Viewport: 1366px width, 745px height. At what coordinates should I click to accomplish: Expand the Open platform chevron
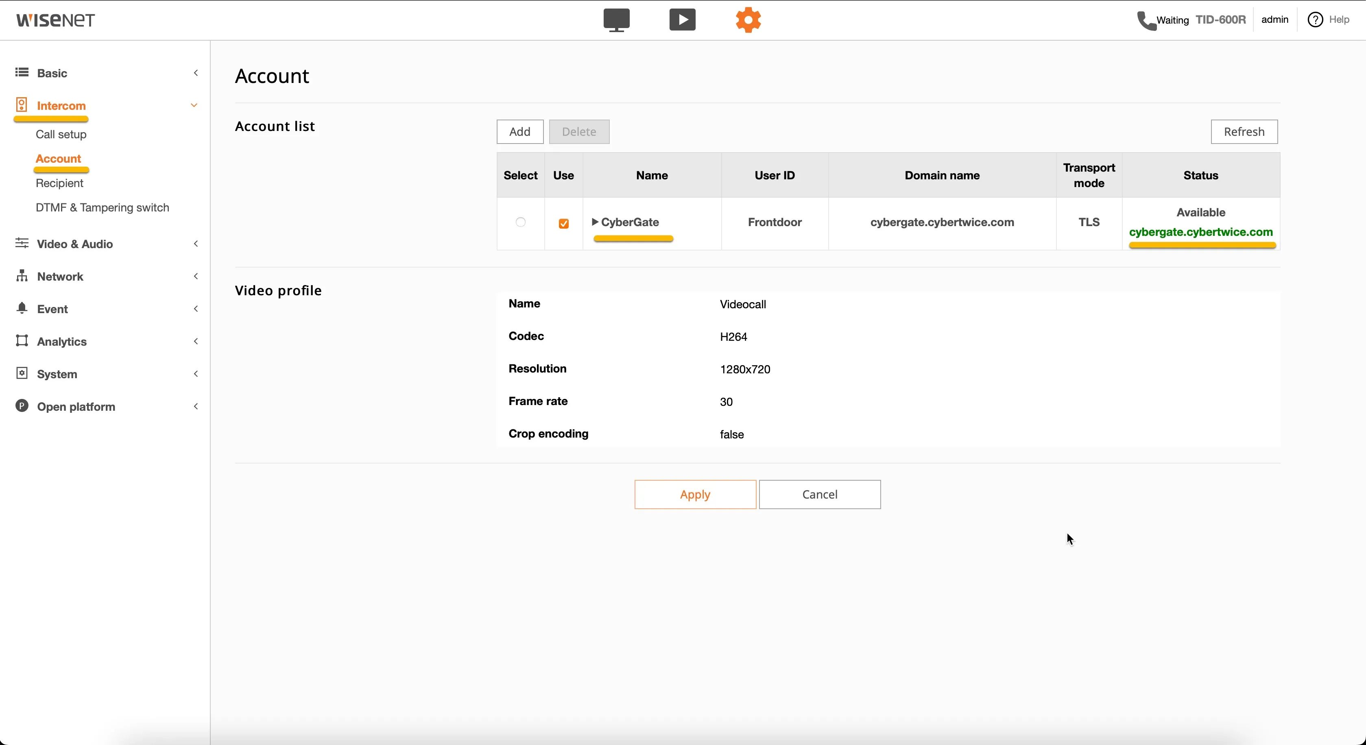tap(196, 406)
